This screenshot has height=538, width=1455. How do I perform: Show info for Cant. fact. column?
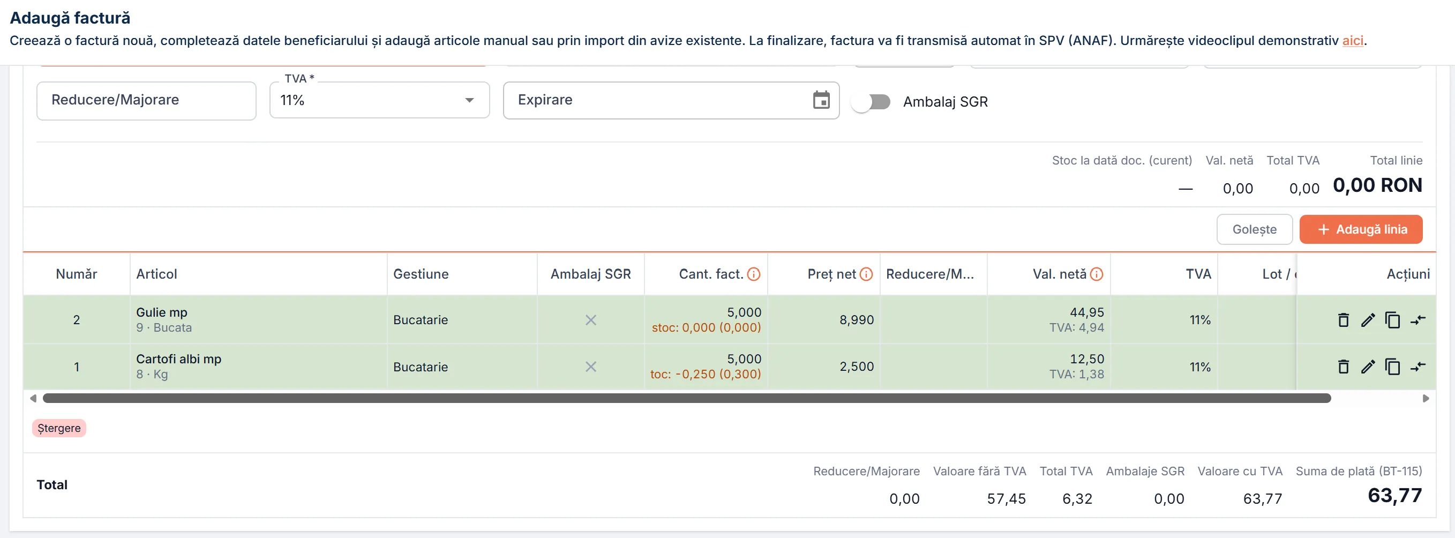click(754, 274)
